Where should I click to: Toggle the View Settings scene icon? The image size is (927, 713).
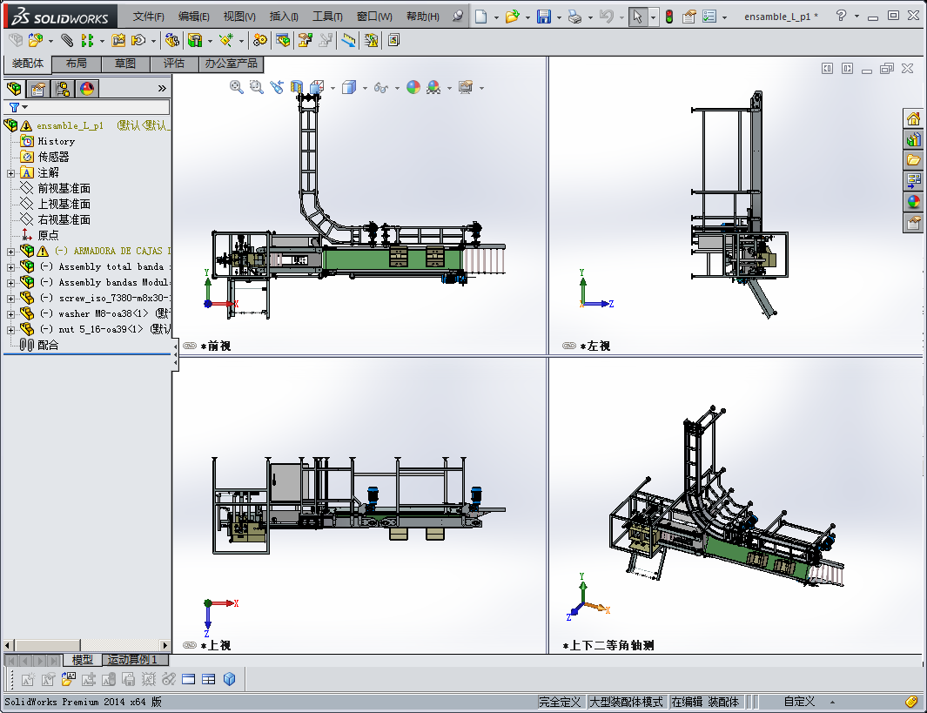click(x=466, y=88)
